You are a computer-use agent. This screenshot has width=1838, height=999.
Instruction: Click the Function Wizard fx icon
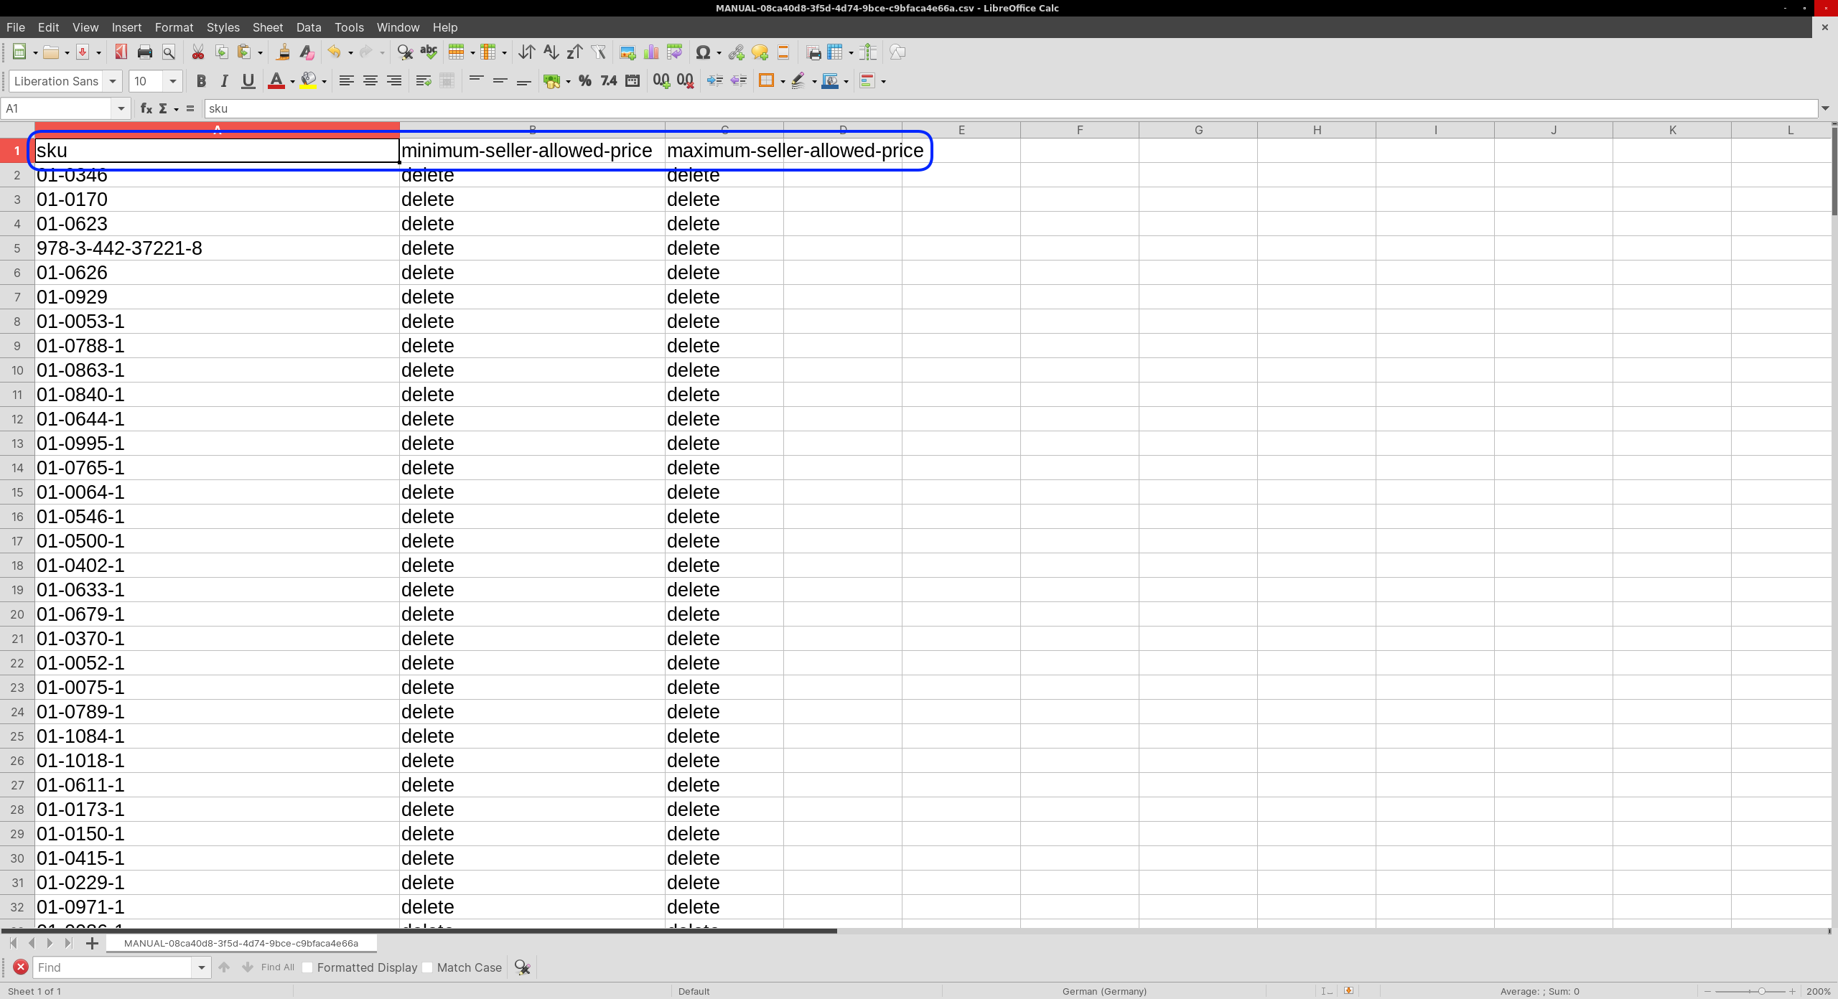coord(146,108)
